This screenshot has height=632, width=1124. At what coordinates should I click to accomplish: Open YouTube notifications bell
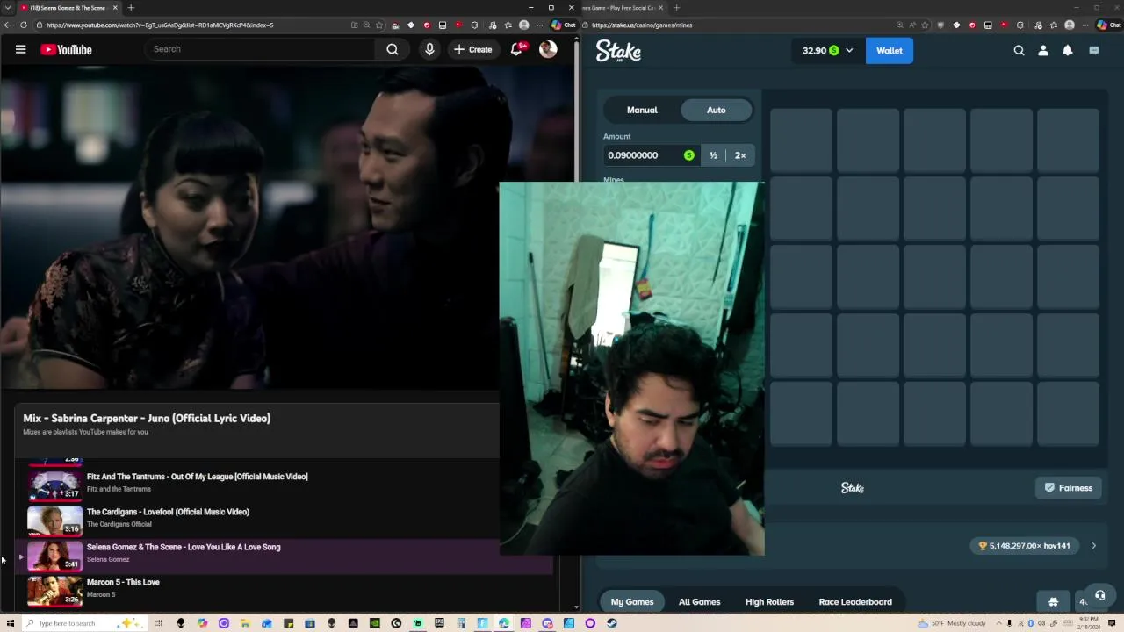pyautogui.click(x=517, y=49)
